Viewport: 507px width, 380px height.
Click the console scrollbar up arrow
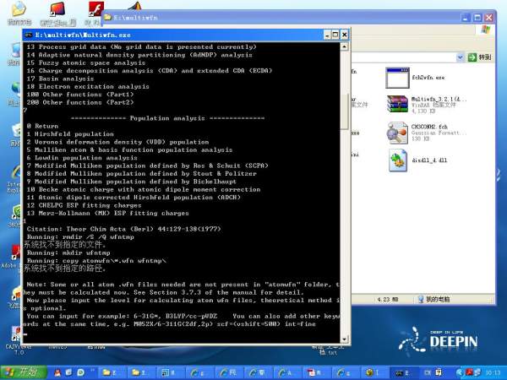pos(344,46)
